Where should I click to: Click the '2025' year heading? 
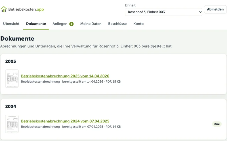(x=10, y=61)
